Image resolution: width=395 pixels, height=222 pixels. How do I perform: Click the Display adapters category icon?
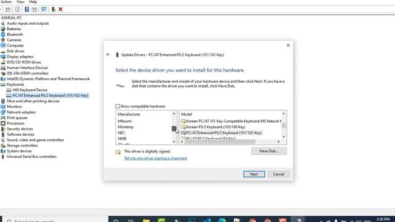pos(3,57)
